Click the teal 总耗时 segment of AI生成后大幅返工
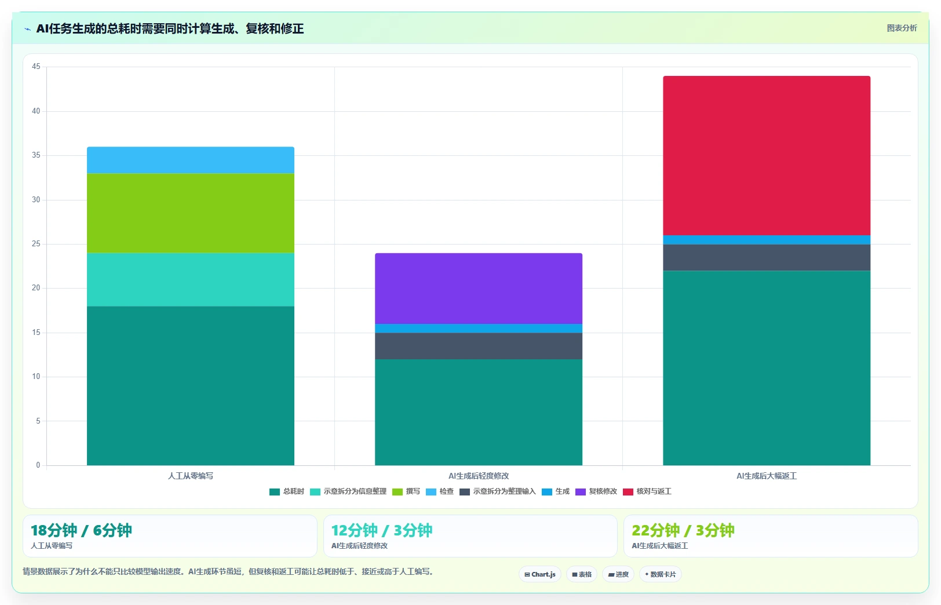941x605 pixels. [x=767, y=368]
